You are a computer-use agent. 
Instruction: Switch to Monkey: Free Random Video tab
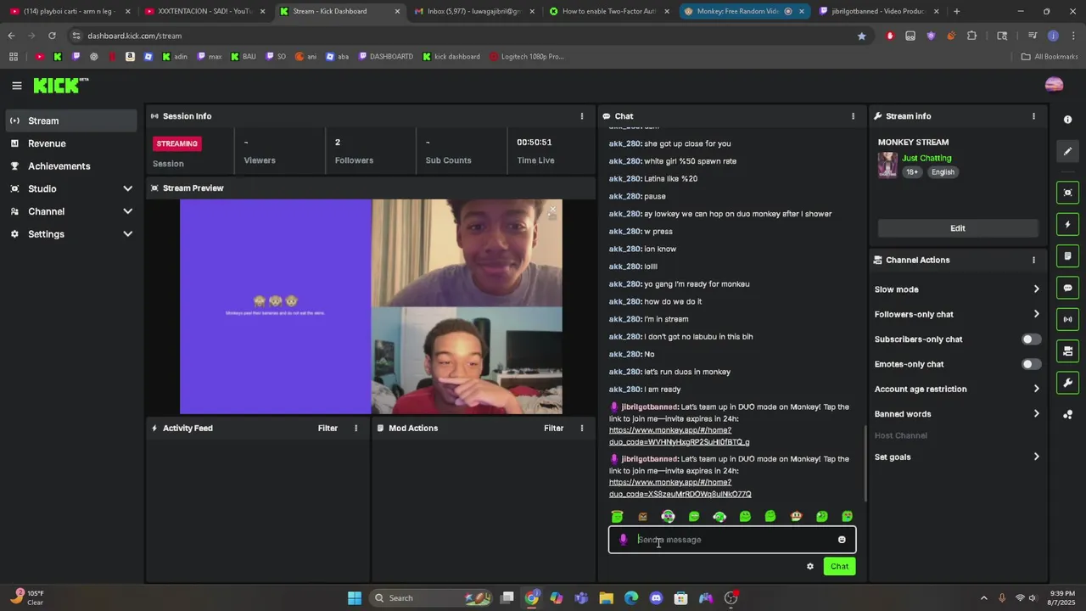(743, 11)
